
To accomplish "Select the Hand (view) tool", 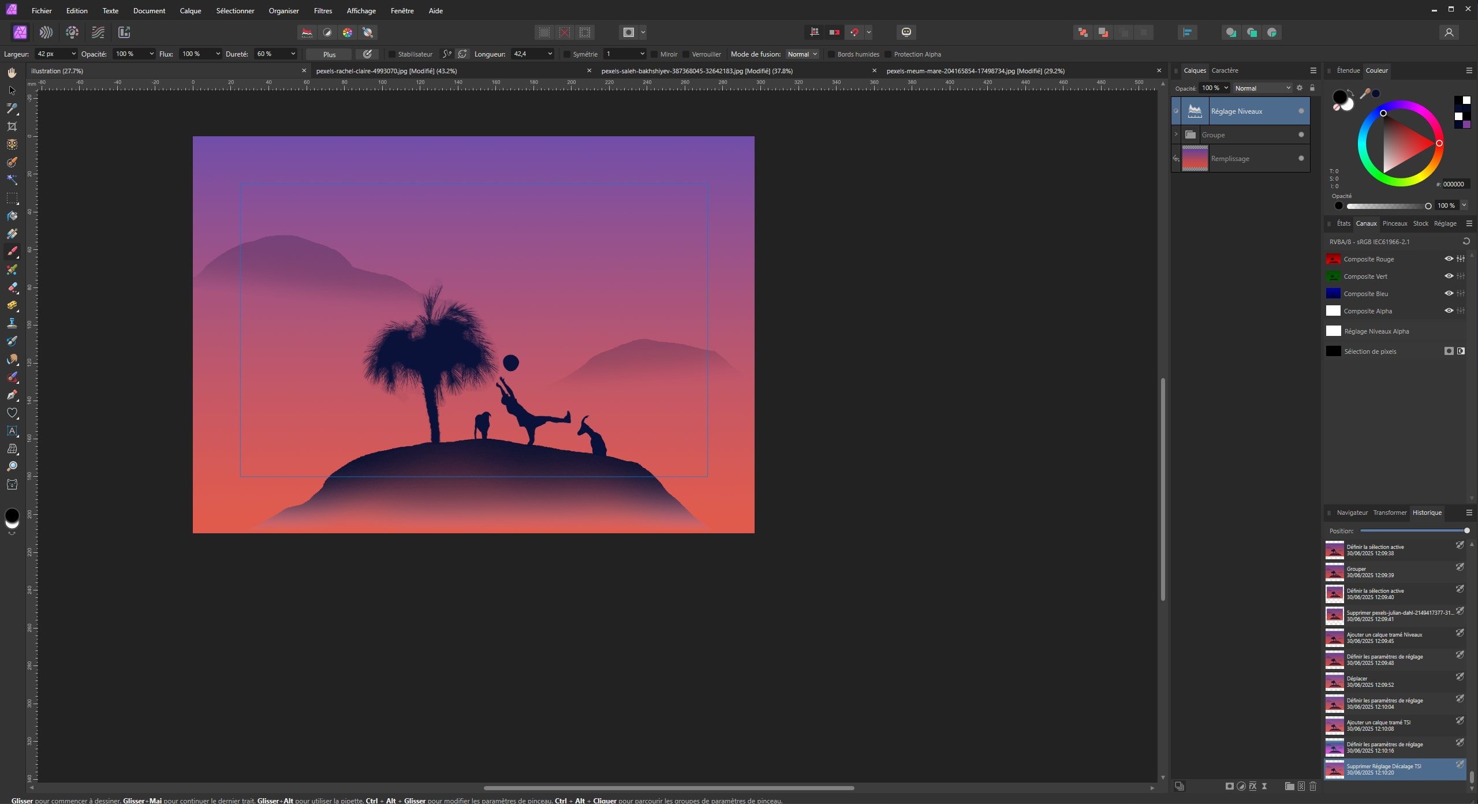I will click(12, 73).
